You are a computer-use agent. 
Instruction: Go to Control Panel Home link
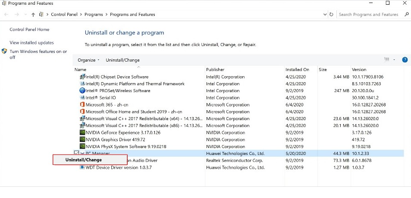click(29, 30)
